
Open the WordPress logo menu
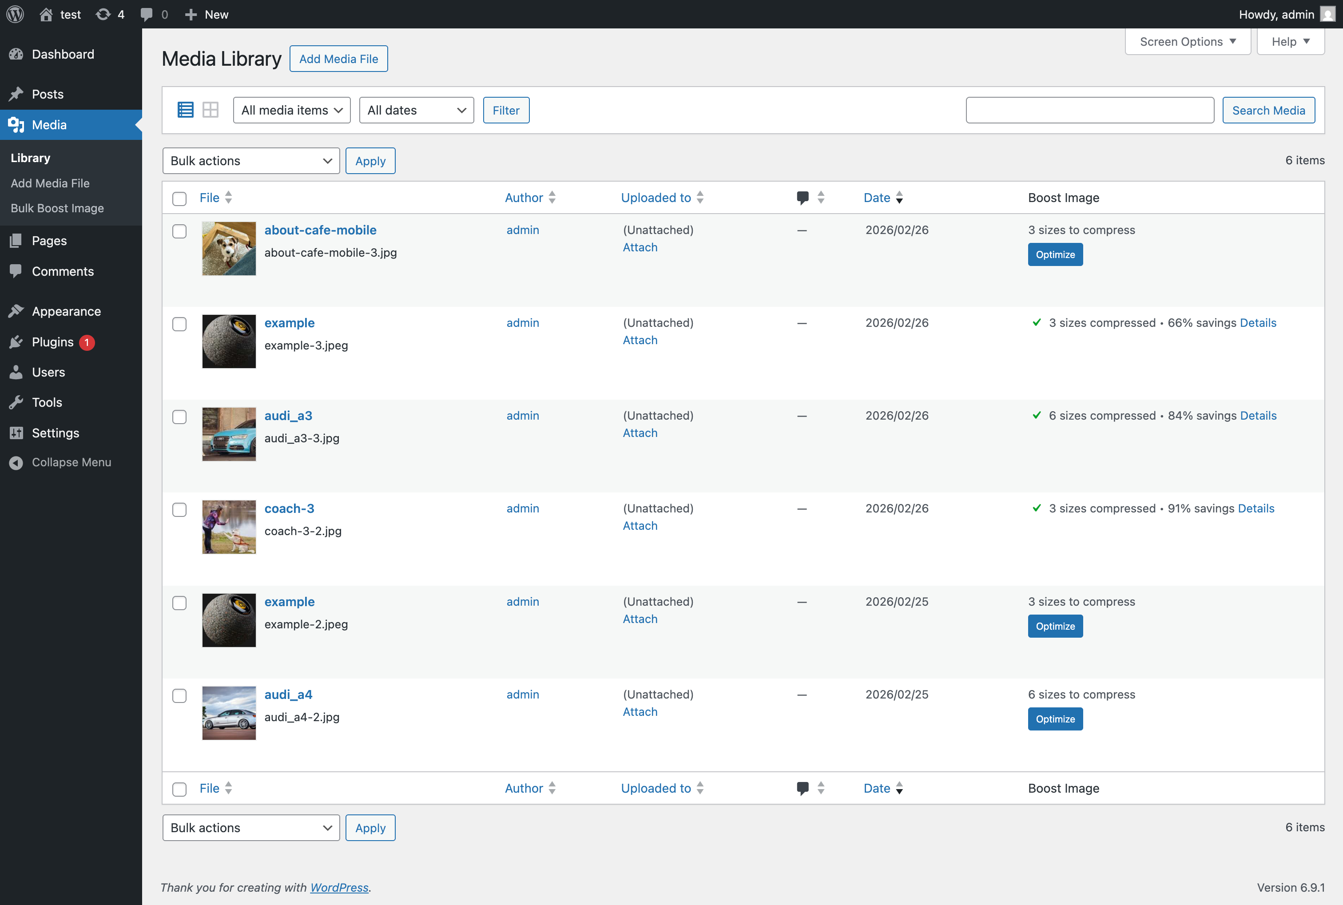click(14, 14)
